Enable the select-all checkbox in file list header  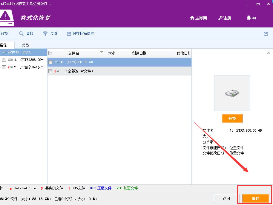(50, 53)
